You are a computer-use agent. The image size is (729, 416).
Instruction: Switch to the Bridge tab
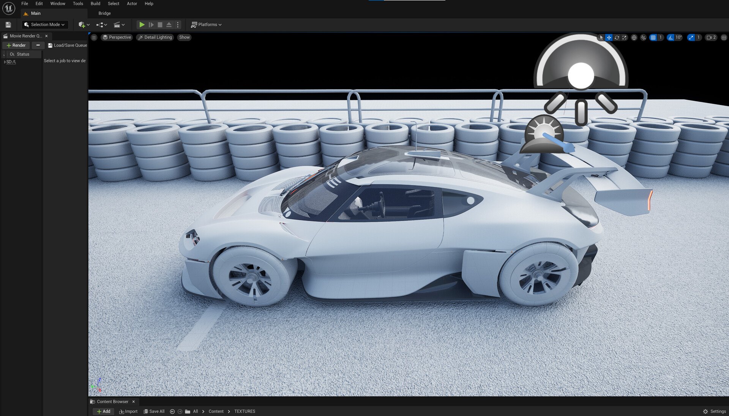(x=104, y=13)
